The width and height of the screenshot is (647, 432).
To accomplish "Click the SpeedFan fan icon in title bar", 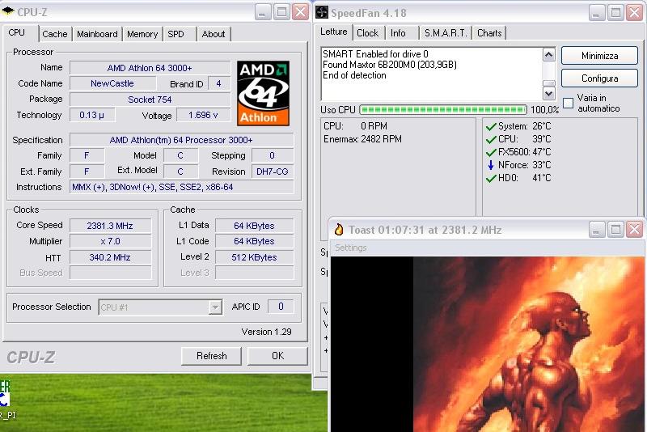I will click(322, 12).
